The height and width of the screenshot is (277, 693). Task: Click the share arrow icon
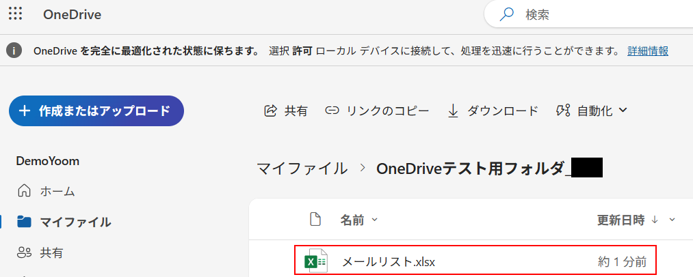point(270,111)
